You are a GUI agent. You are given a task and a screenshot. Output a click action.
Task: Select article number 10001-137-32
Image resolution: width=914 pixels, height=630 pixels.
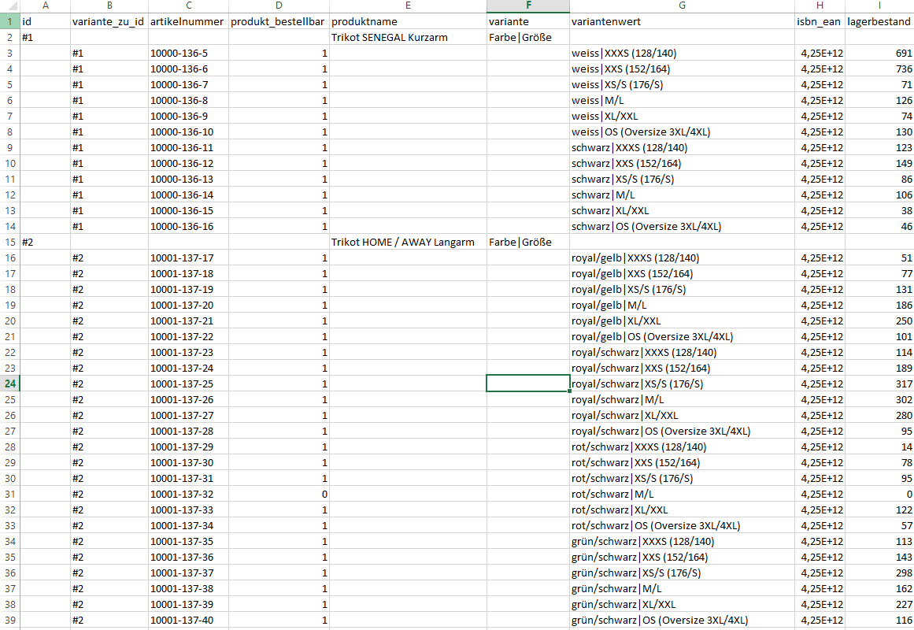pos(188,494)
